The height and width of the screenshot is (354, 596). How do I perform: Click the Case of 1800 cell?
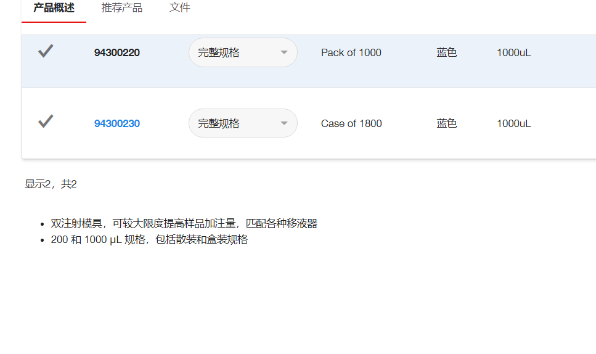coord(351,123)
